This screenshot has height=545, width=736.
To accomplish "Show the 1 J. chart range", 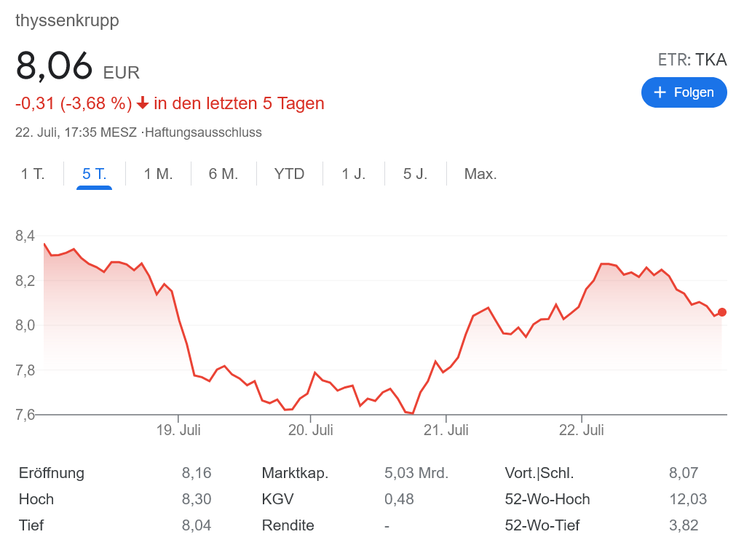I will [354, 174].
